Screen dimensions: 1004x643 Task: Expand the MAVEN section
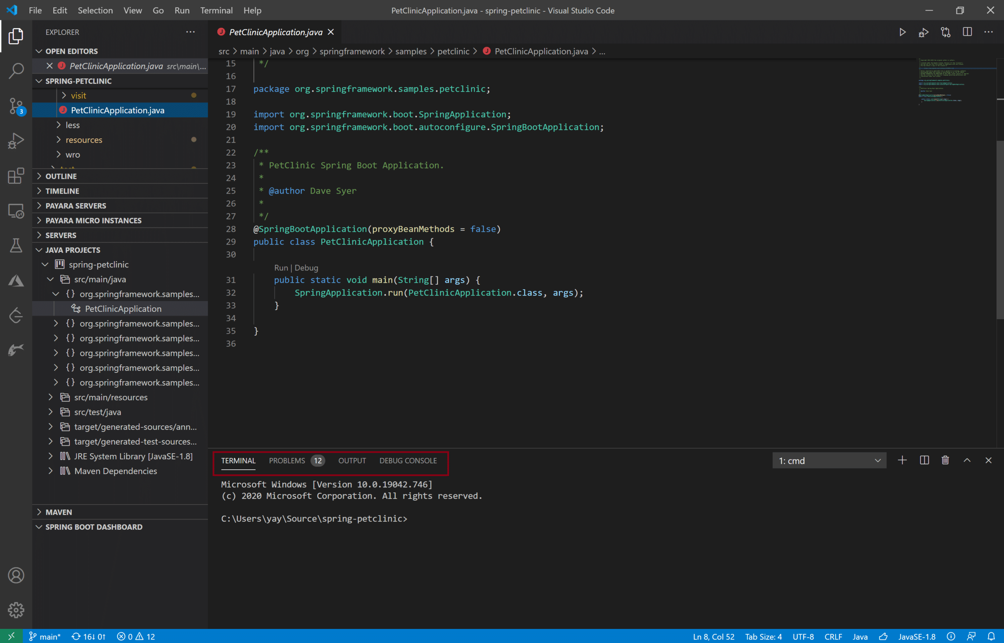[120, 512]
